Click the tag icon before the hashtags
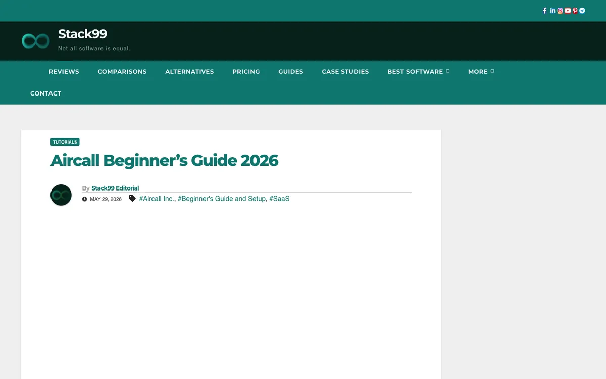Screen dimensions: 606x379 click(x=132, y=199)
